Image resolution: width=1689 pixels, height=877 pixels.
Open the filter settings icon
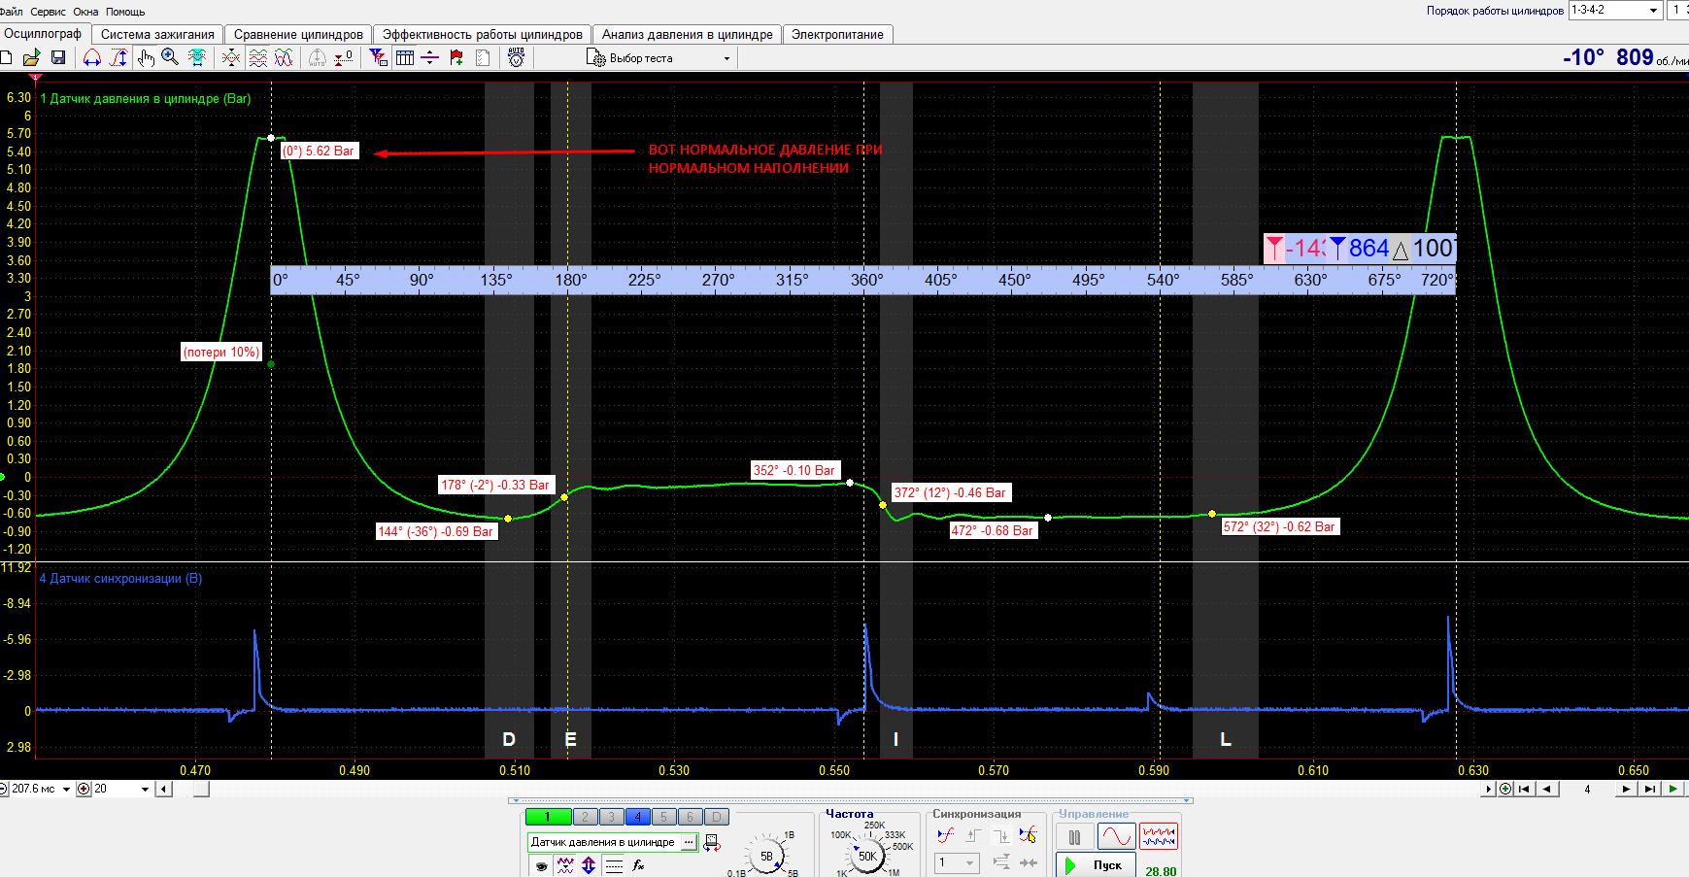point(379,58)
